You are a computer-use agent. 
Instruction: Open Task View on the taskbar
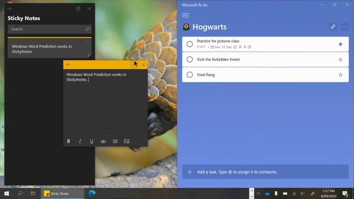33,193
